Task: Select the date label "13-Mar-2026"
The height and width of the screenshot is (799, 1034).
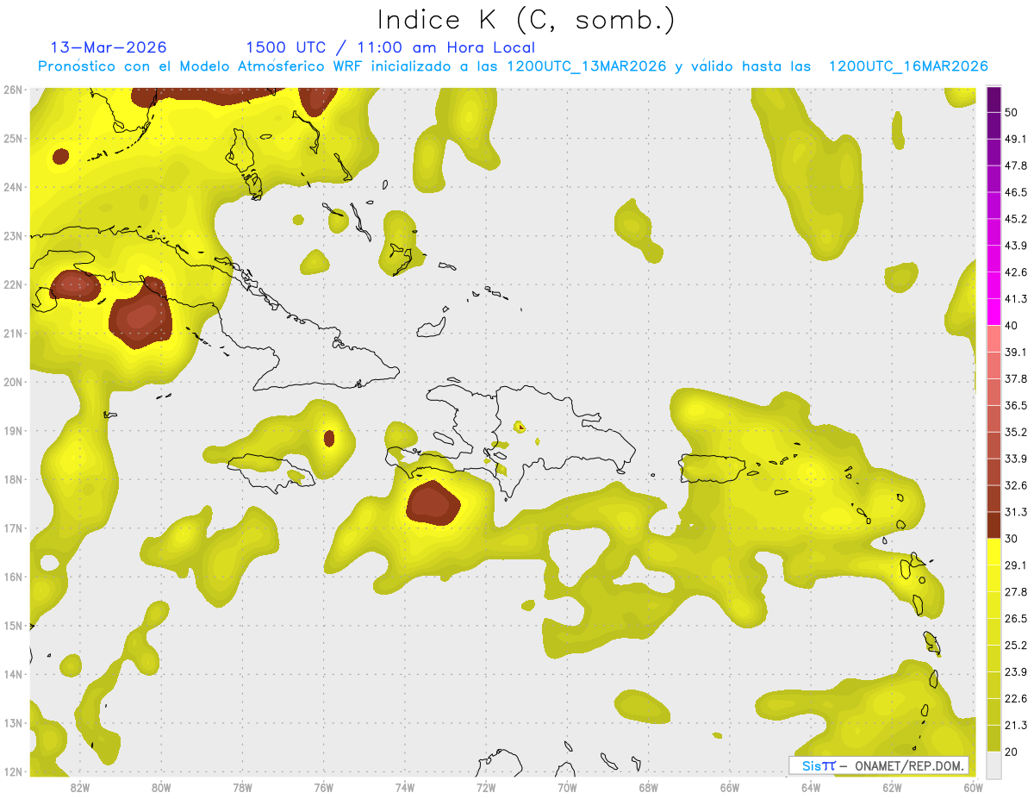Action: [109, 47]
